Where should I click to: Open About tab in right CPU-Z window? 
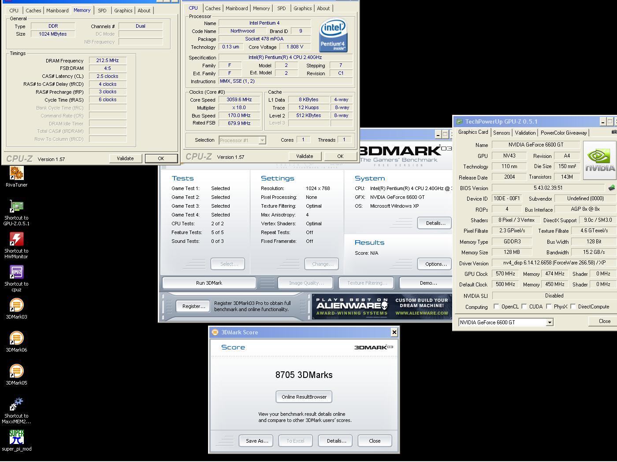pos(323,8)
